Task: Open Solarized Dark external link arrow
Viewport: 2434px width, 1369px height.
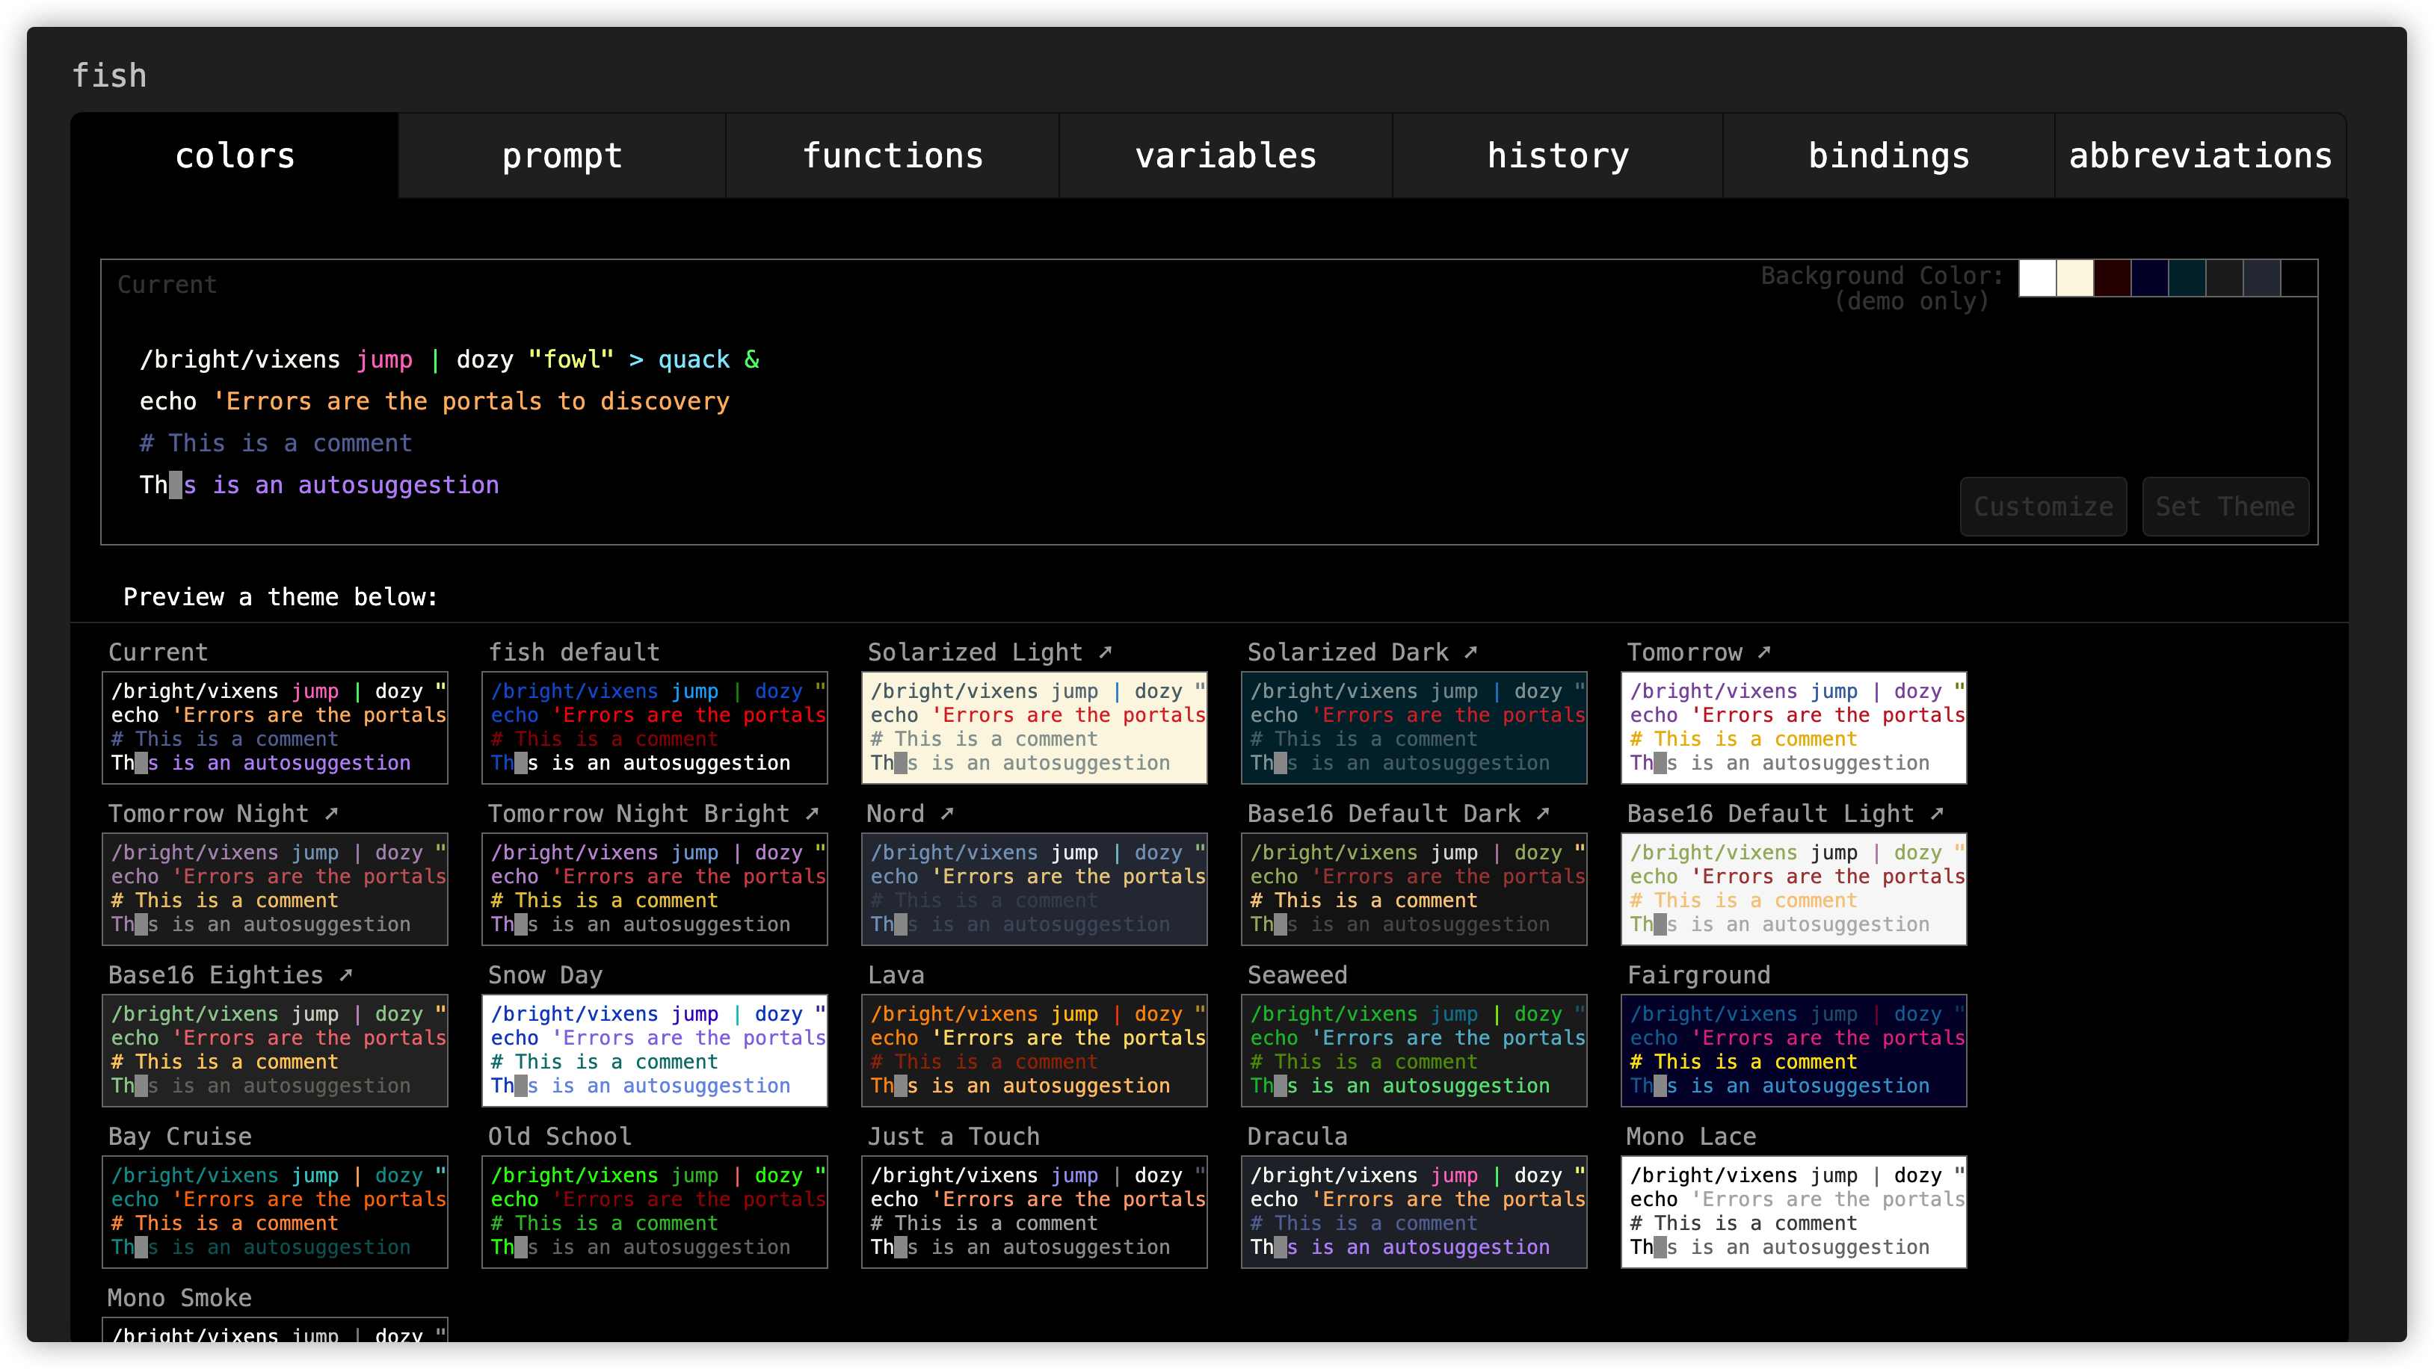Action: [1471, 652]
